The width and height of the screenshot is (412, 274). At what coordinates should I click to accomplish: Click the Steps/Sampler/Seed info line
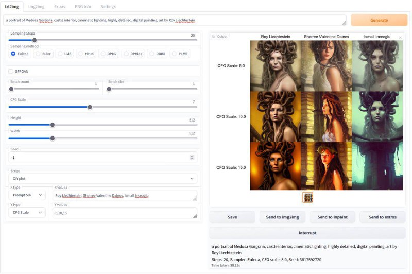pos(266,259)
